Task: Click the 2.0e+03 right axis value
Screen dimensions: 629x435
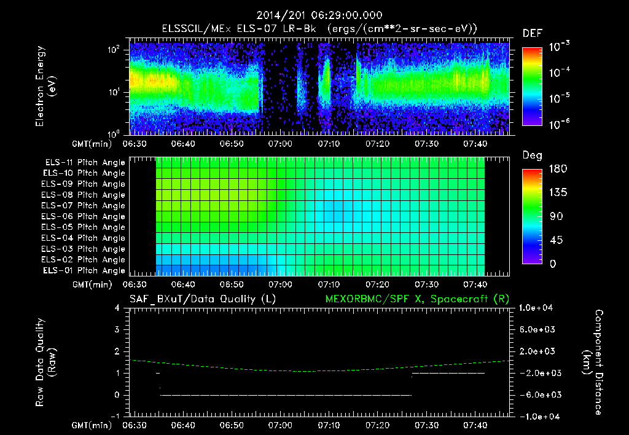Action: [537, 351]
